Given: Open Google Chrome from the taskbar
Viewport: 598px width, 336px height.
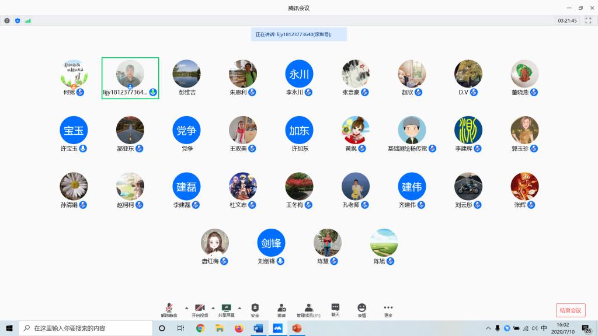Looking at the screenshot, I should coord(200,328).
